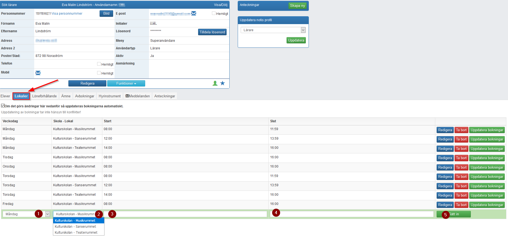The width and height of the screenshot is (508, 238).
Task: Click the envelope icon in the Mobil row
Action: (x=38, y=73)
